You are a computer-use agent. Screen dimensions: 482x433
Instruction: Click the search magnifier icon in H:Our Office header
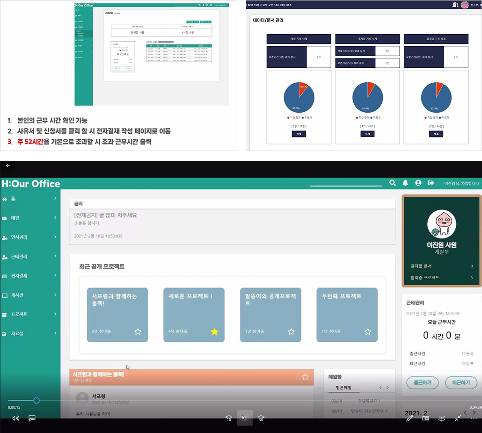[392, 183]
